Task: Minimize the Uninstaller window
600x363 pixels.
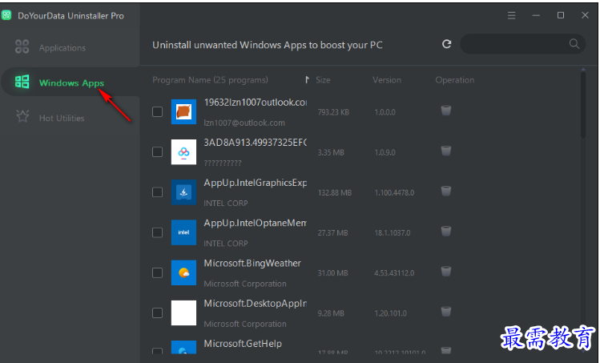Action: [x=536, y=15]
